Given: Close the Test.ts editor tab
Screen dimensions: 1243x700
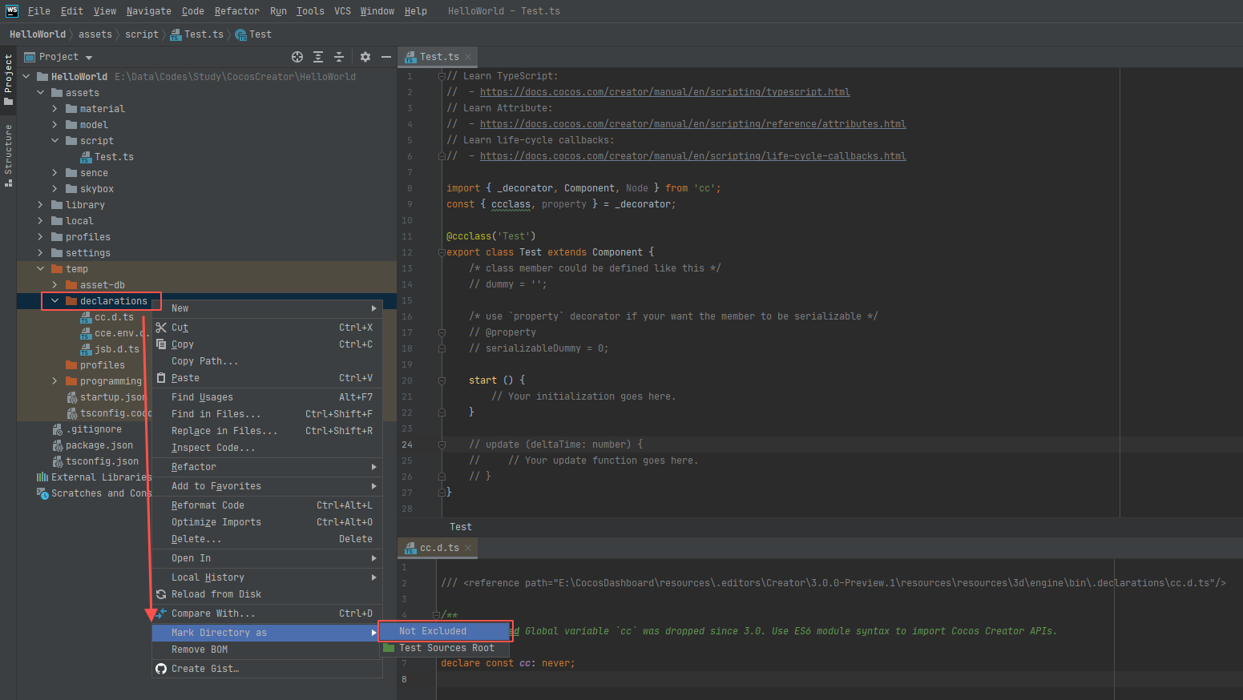Looking at the screenshot, I should pos(468,57).
